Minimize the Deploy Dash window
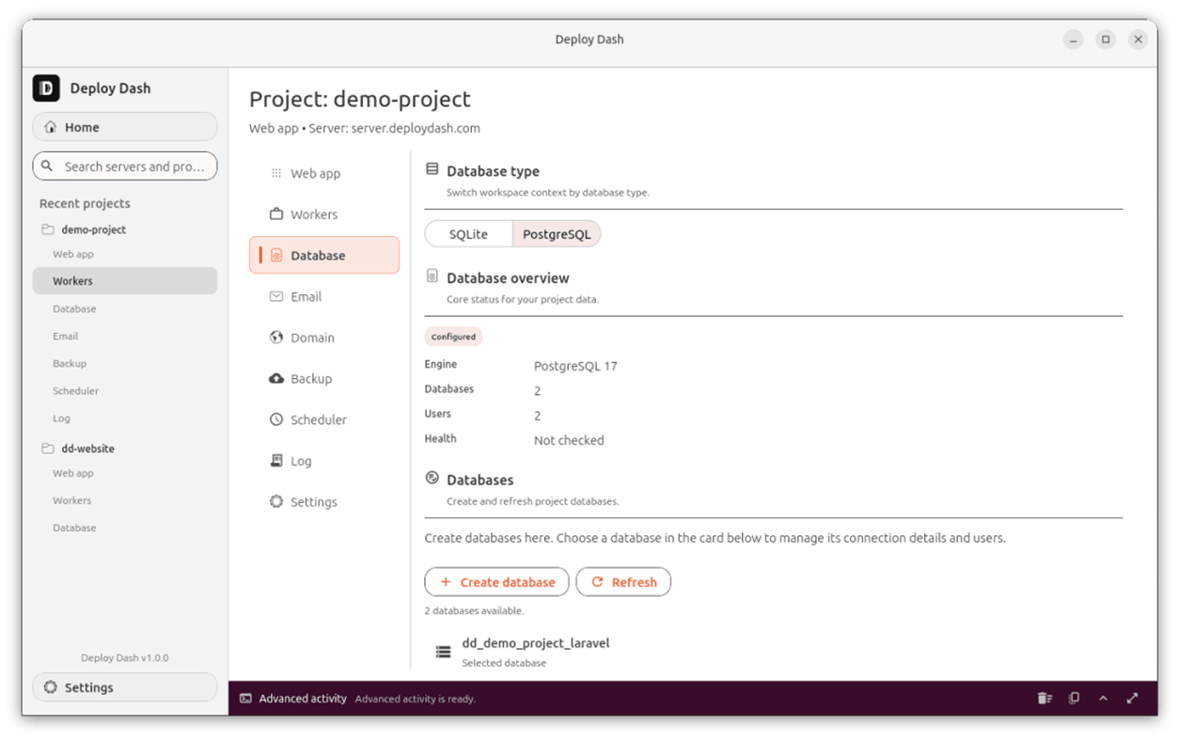This screenshot has height=740, width=1179. 1074,39
